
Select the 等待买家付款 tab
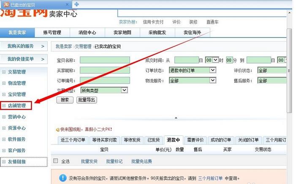pos(105,140)
